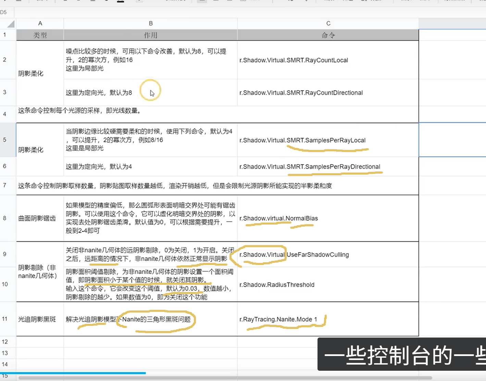Click the cell starting 当阴影边缘比较硬
486x381 pixels.
151,140
